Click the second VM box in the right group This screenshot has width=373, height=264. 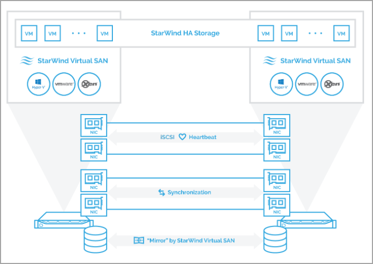tap(289, 33)
